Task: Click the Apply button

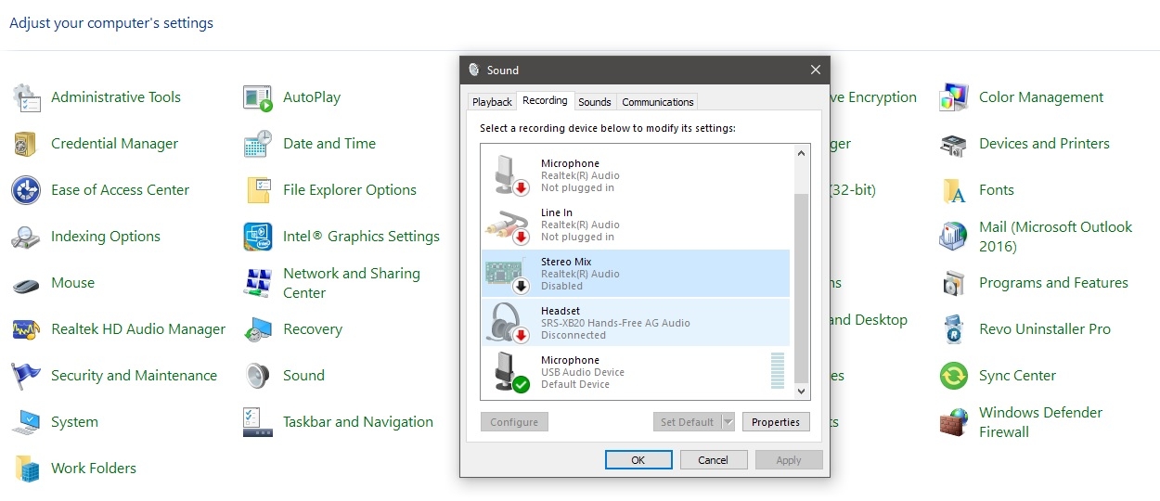Action: (x=789, y=459)
